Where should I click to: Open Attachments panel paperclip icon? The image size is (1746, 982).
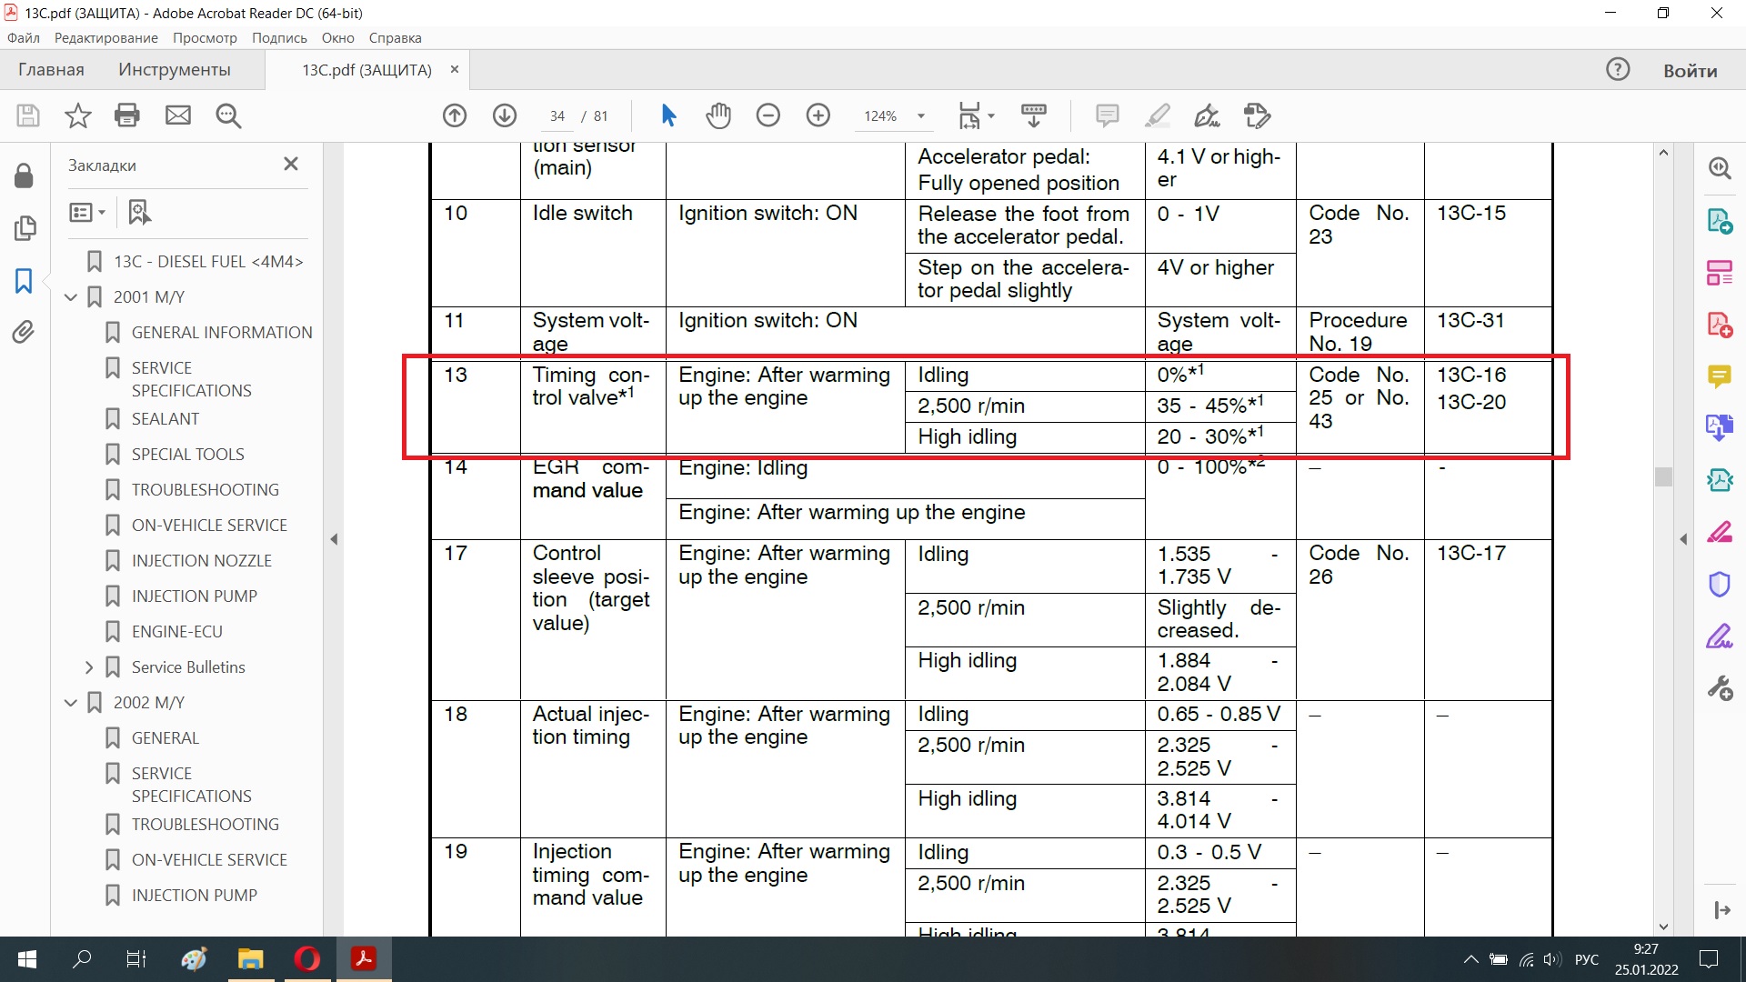pyautogui.click(x=25, y=333)
